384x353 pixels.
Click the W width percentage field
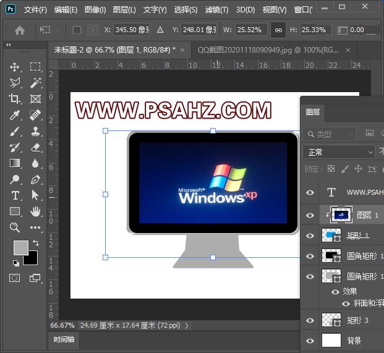tap(251, 30)
